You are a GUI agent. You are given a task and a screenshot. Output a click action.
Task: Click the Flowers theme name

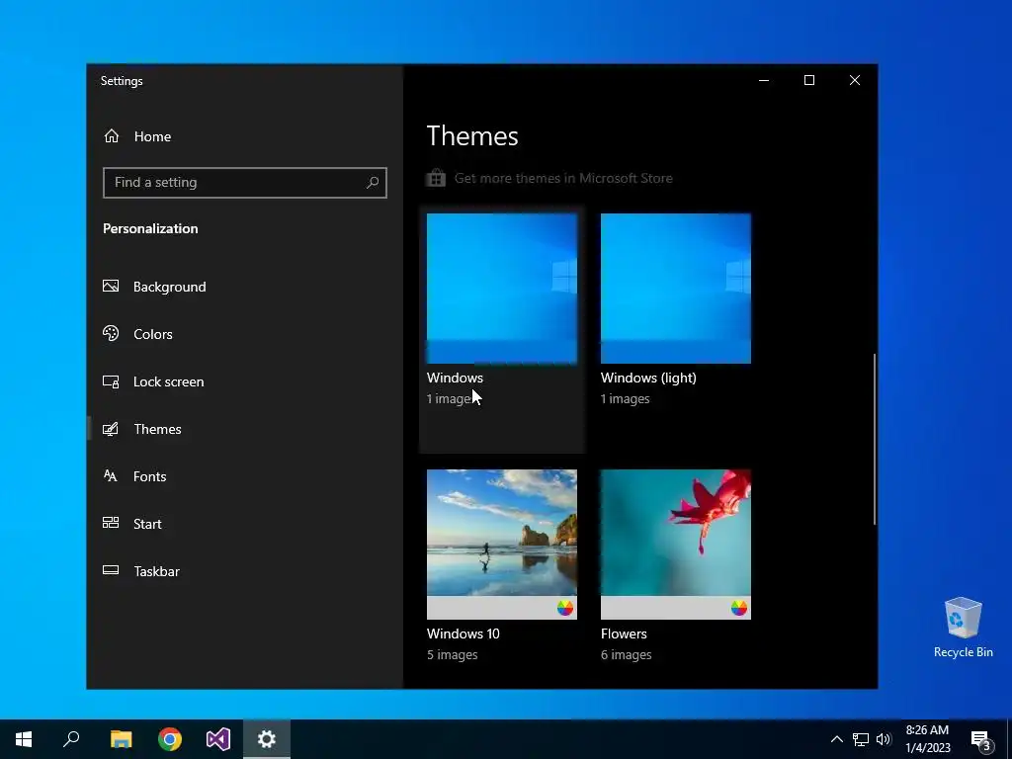coord(624,633)
